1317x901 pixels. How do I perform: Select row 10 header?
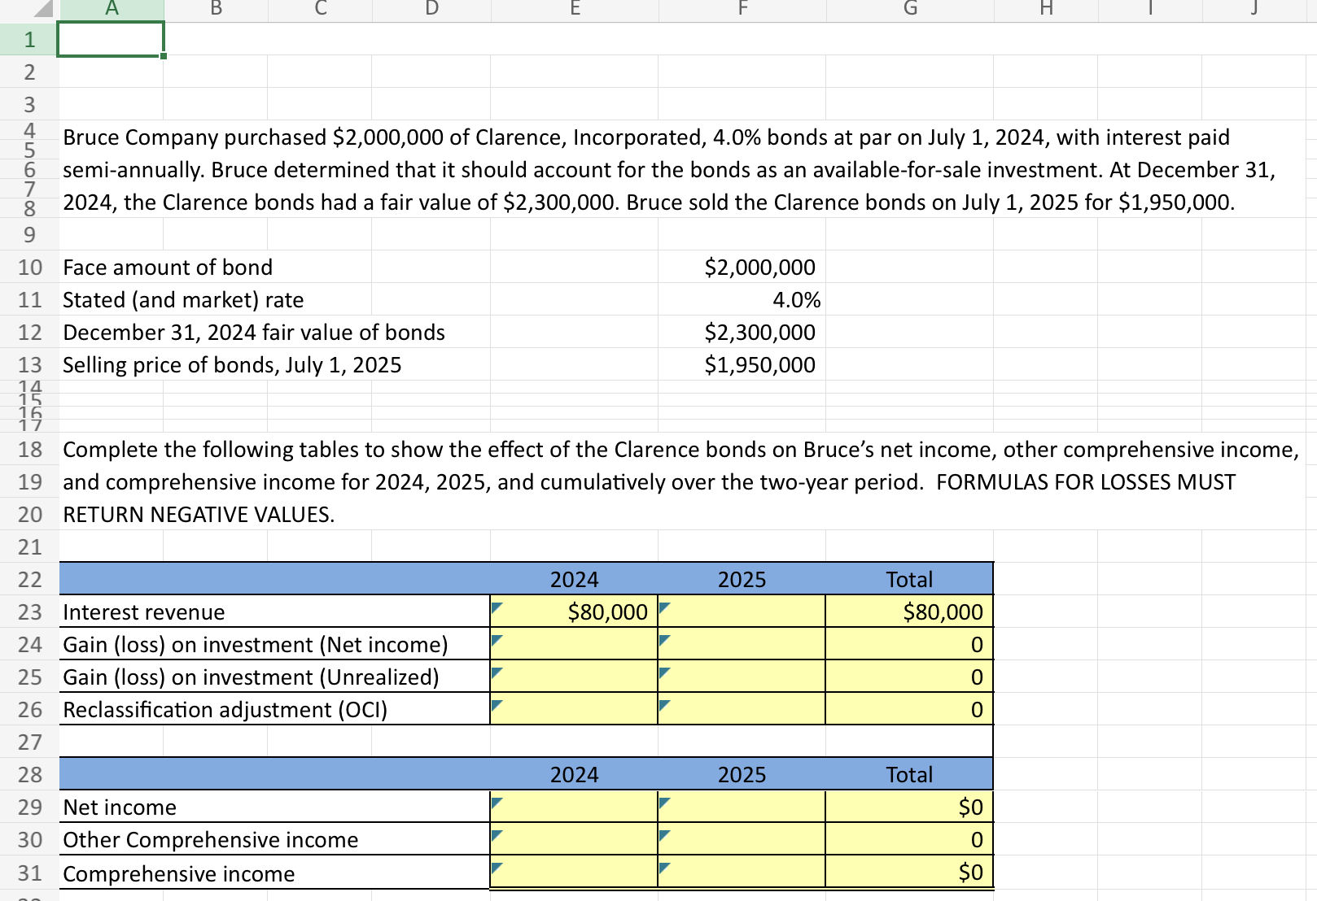[x=28, y=267]
